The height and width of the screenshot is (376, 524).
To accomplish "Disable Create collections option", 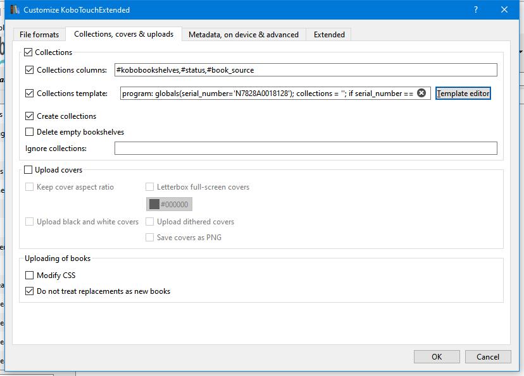I will (x=29, y=116).
